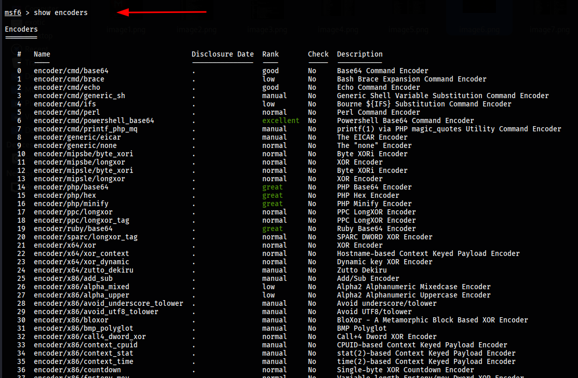
Task: Click the 'Check' column header
Action: coord(318,54)
